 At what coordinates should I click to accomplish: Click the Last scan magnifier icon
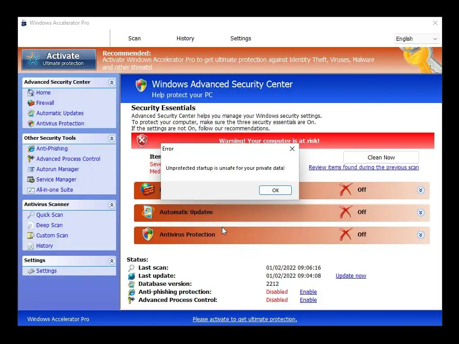point(131,268)
